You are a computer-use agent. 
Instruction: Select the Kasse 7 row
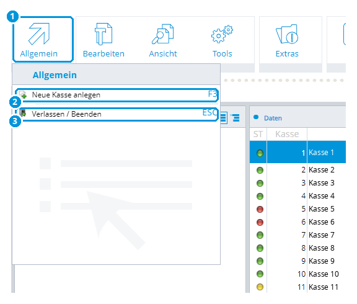pos(297,235)
